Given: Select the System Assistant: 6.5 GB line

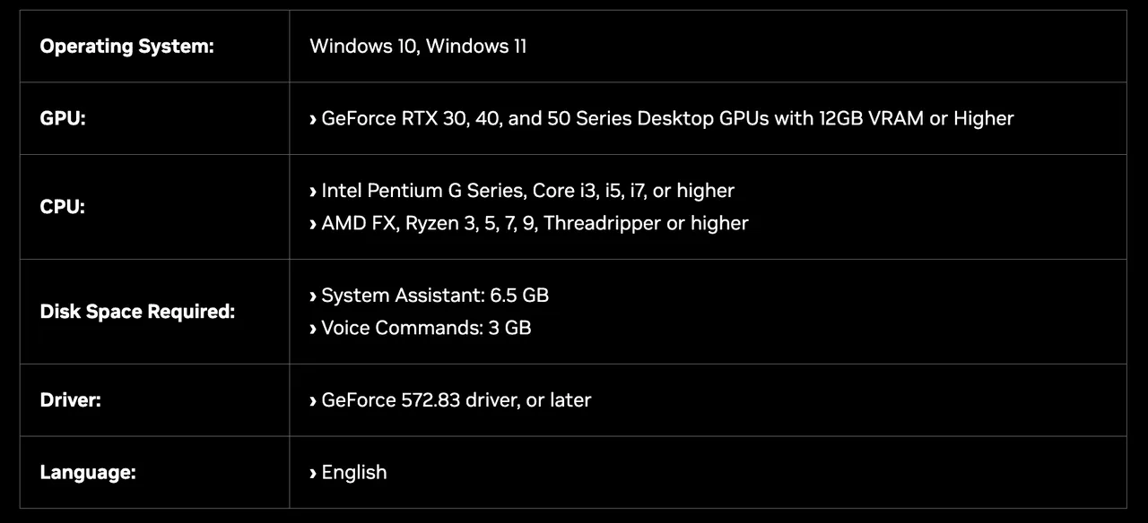Looking at the screenshot, I should click(435, 296).
